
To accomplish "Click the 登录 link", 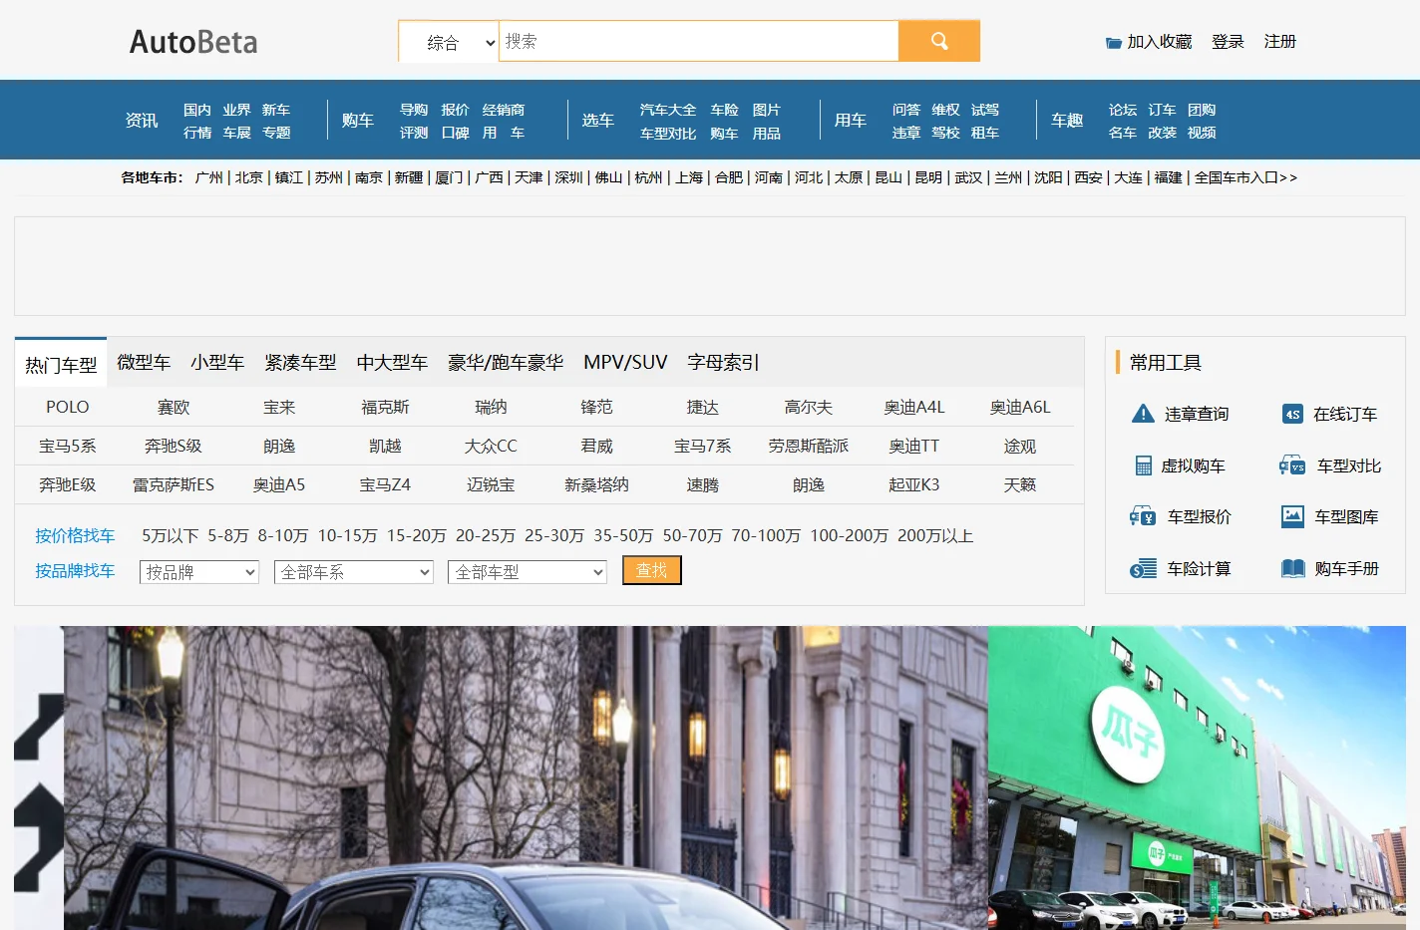I will coord(1228,42).
